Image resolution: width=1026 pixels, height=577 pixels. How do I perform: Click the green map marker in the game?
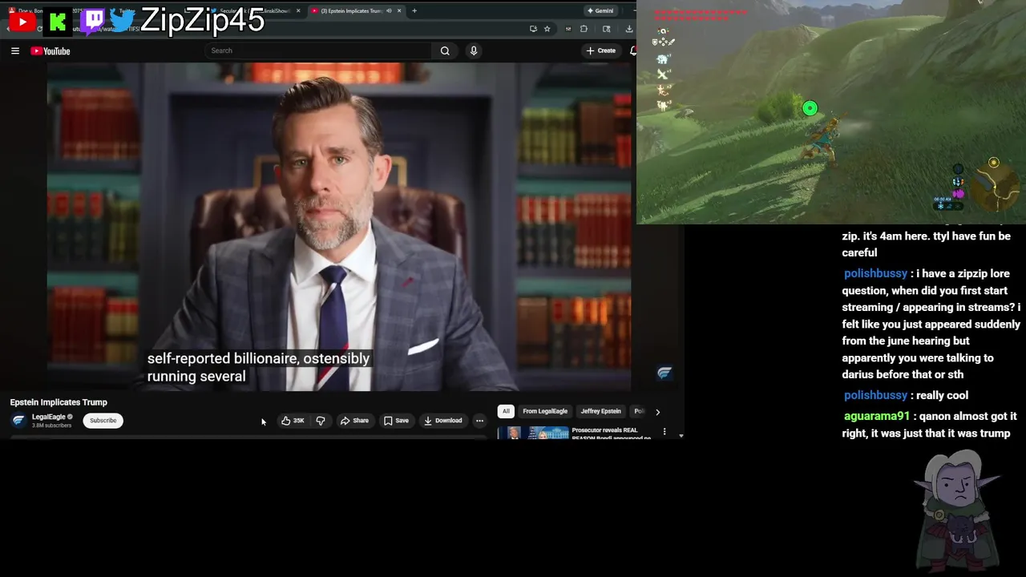(x=810, y=108)
